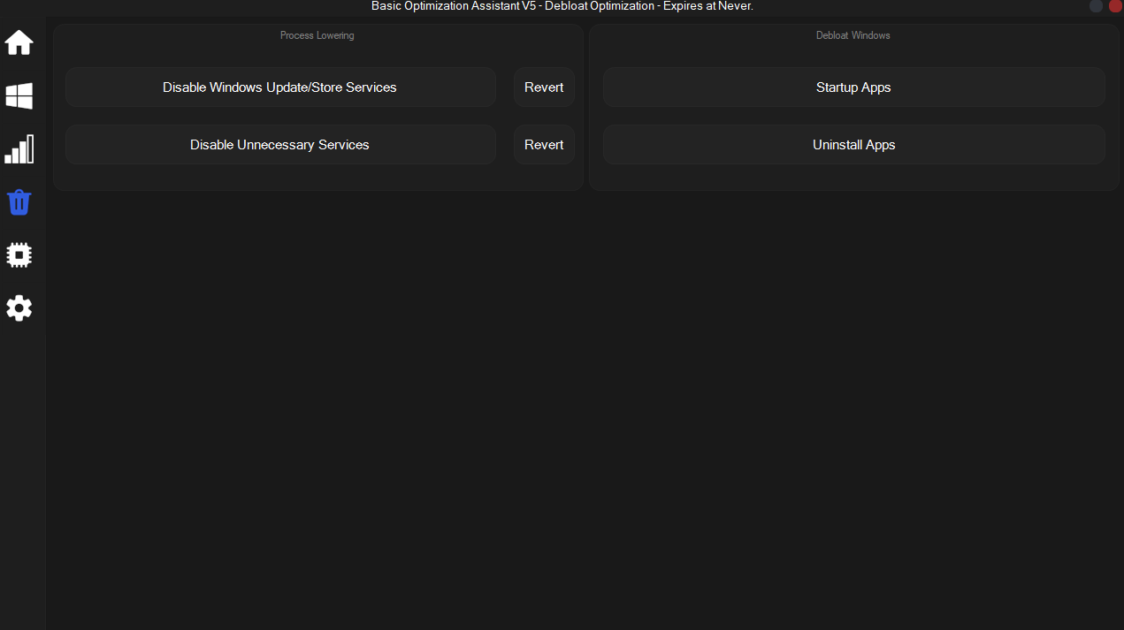Open the Home page from sidebar

pyautogui.click(x=19, y=42)
